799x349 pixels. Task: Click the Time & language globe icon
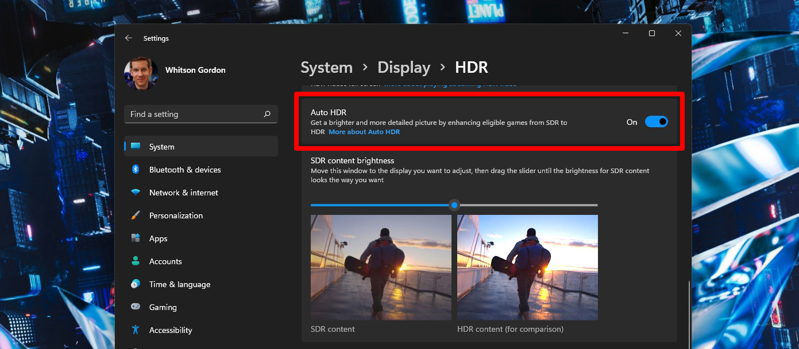tap(136, 284)
